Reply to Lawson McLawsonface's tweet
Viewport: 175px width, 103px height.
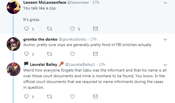pyautogui.click(x=26, y=29)
